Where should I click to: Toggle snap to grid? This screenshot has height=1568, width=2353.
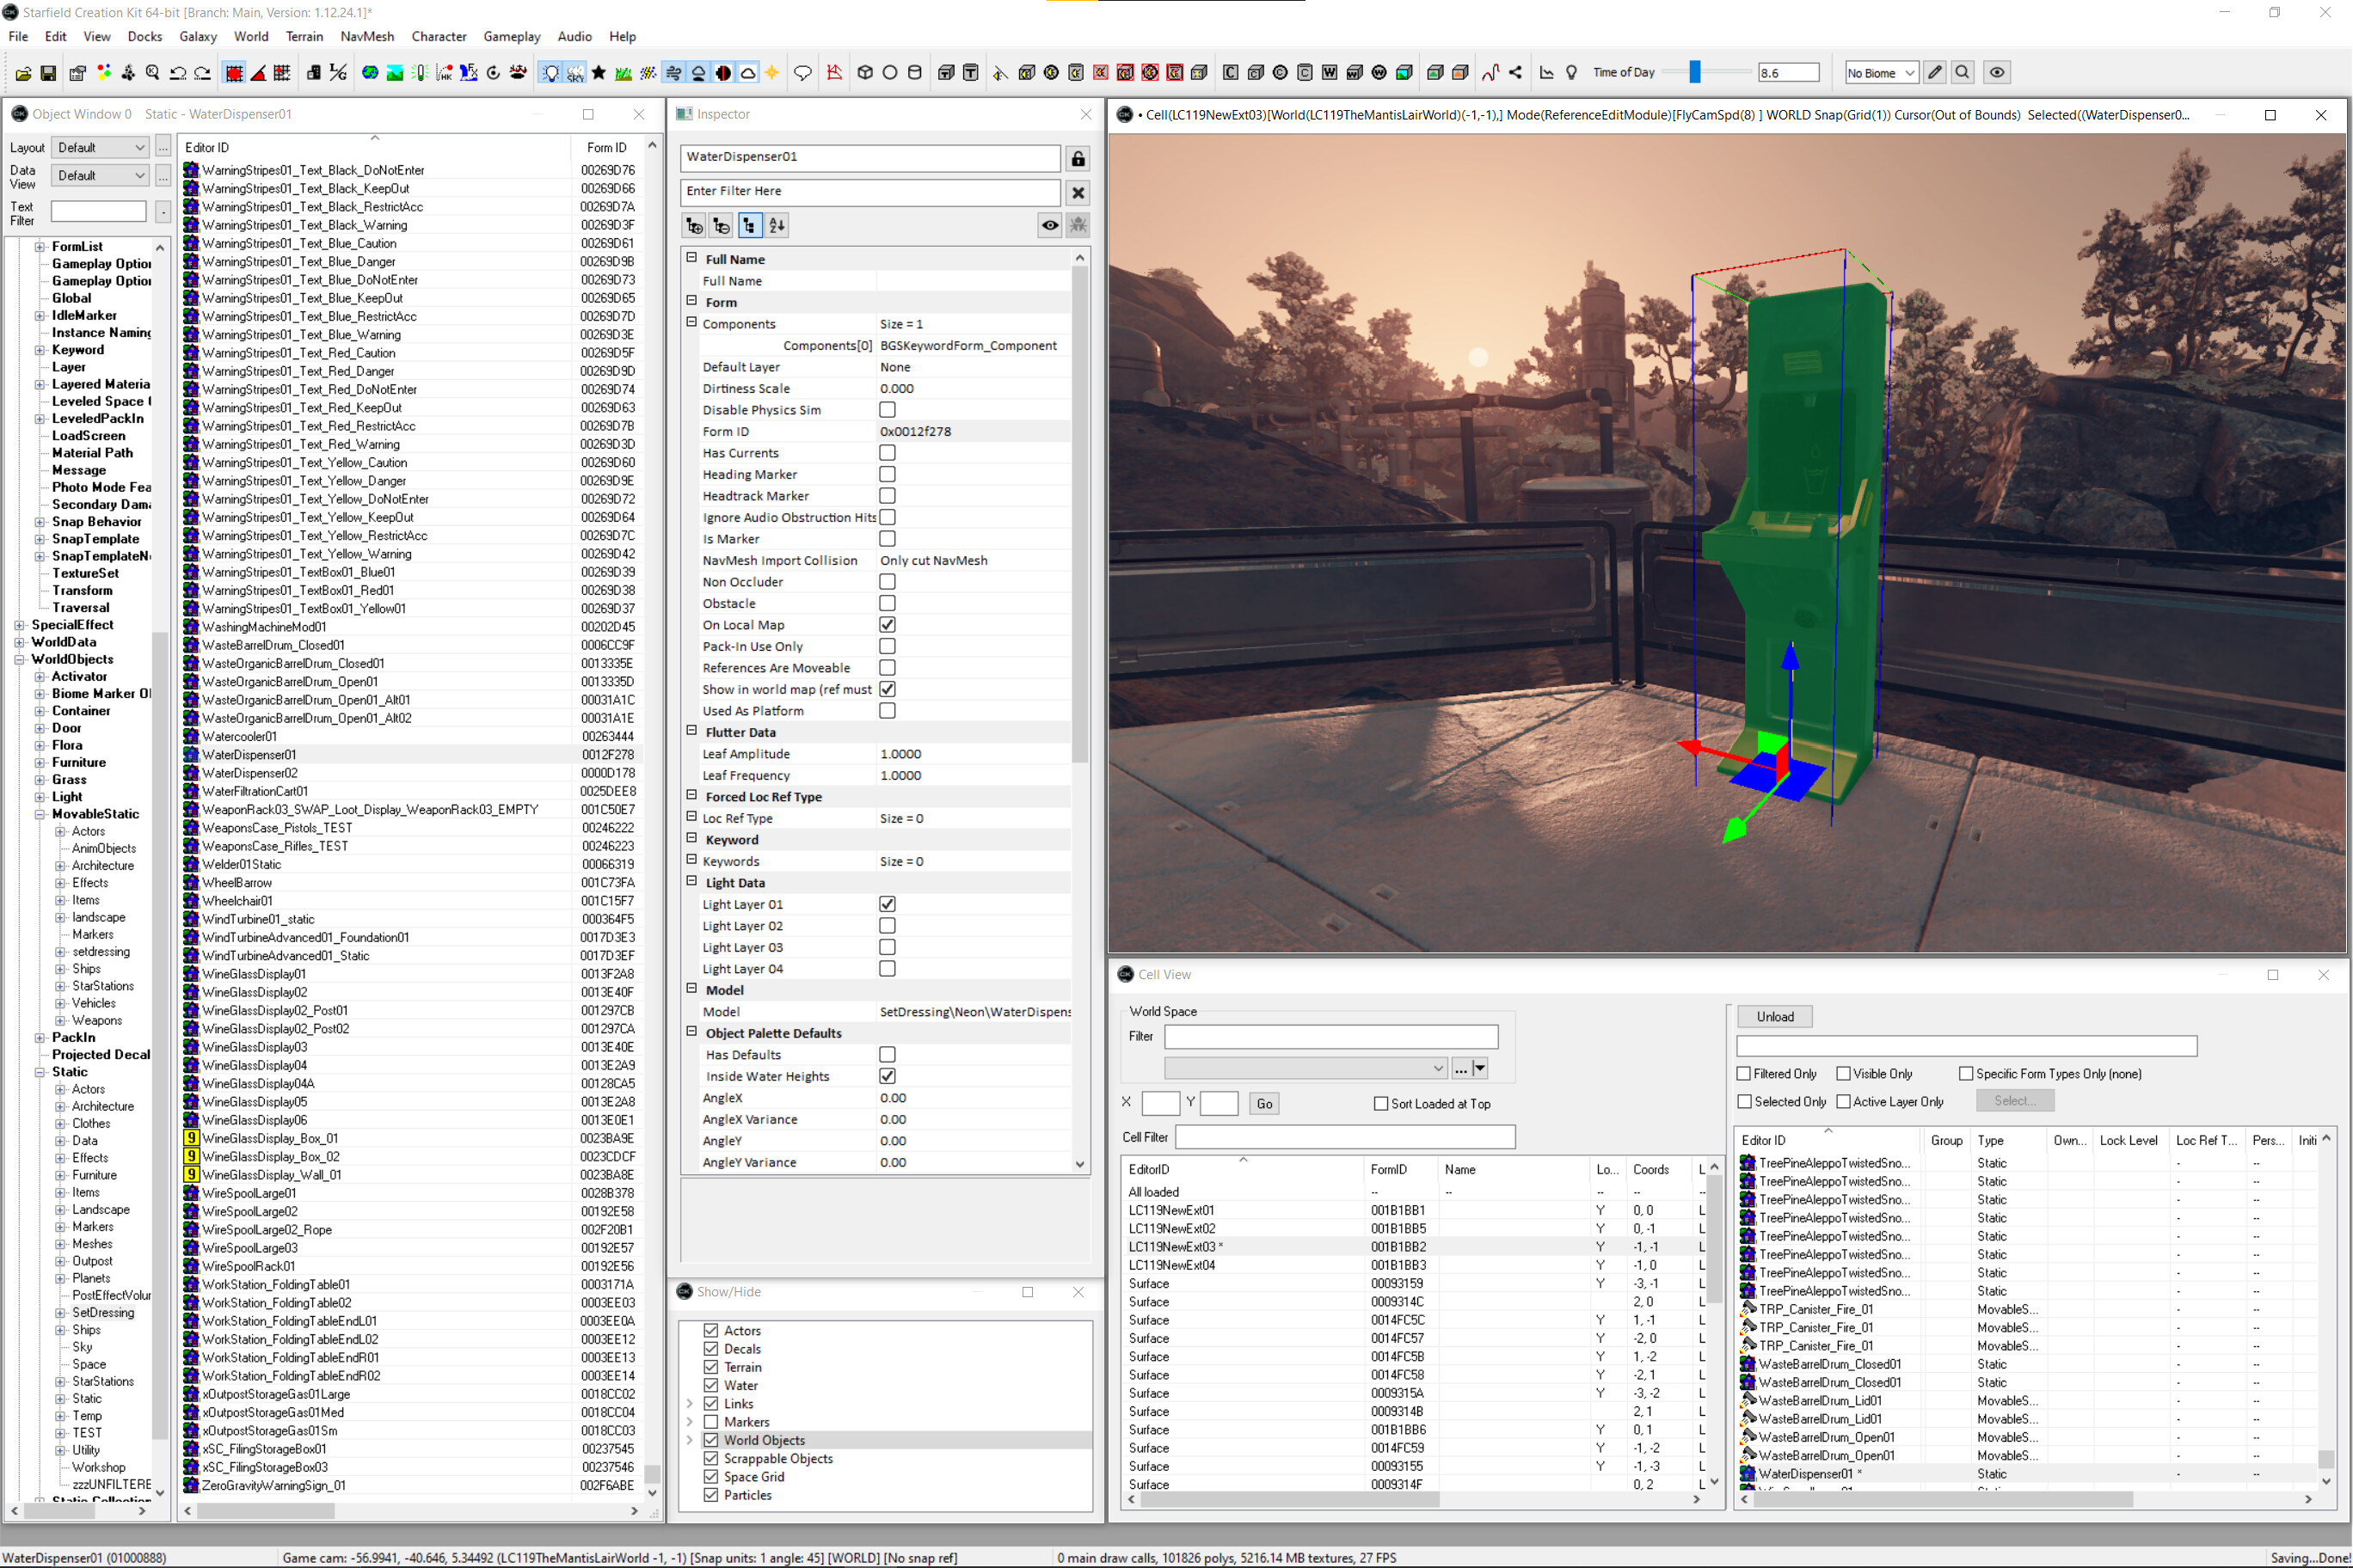pos(233,72)
